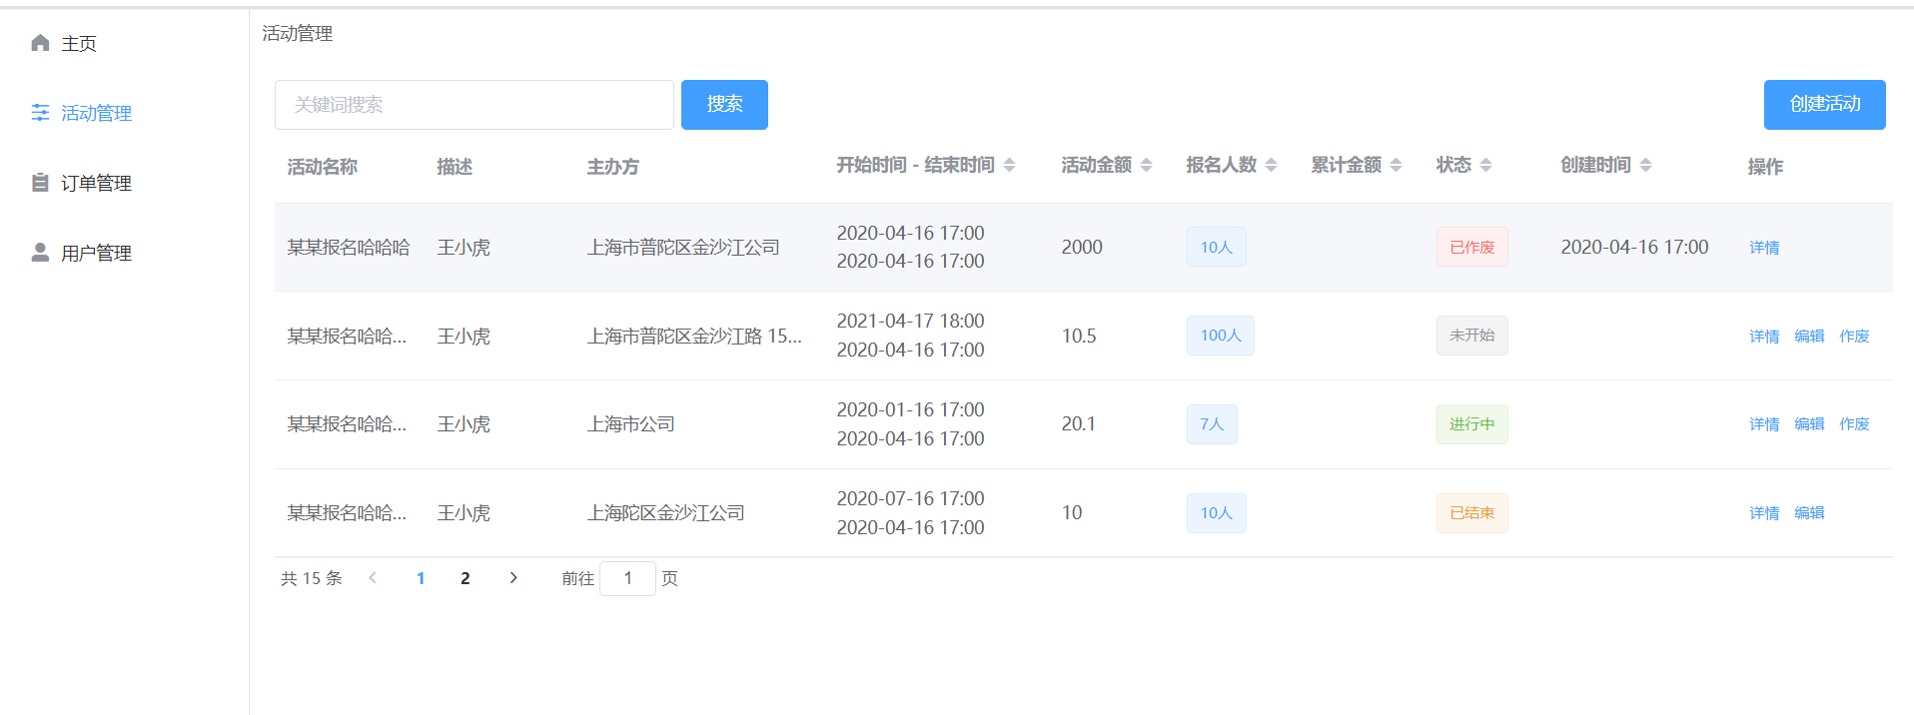Click the 100人 signup count tag
The height and width of the screenshot is (715, 1914).
(1221, 336)
